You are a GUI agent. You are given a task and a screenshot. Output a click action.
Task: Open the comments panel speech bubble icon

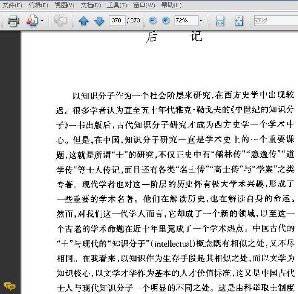[9, 286]
